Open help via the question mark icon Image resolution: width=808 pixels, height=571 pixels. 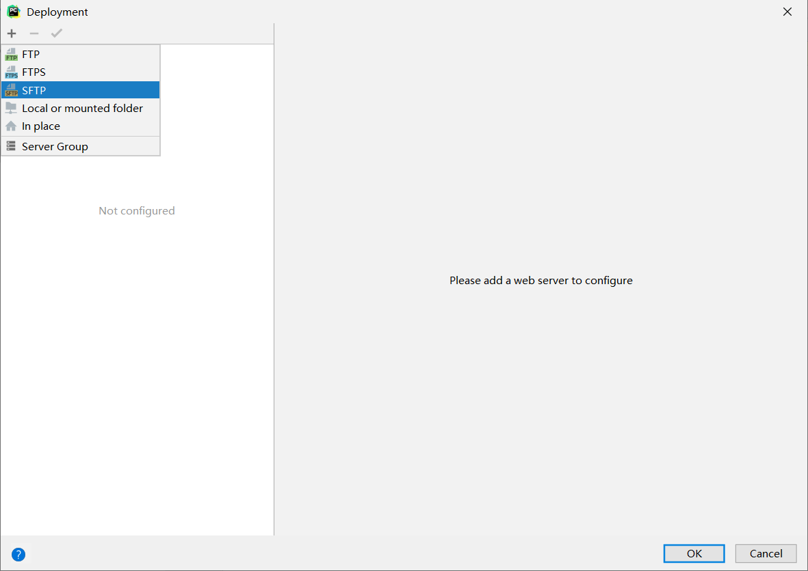(x=18, y=555)
